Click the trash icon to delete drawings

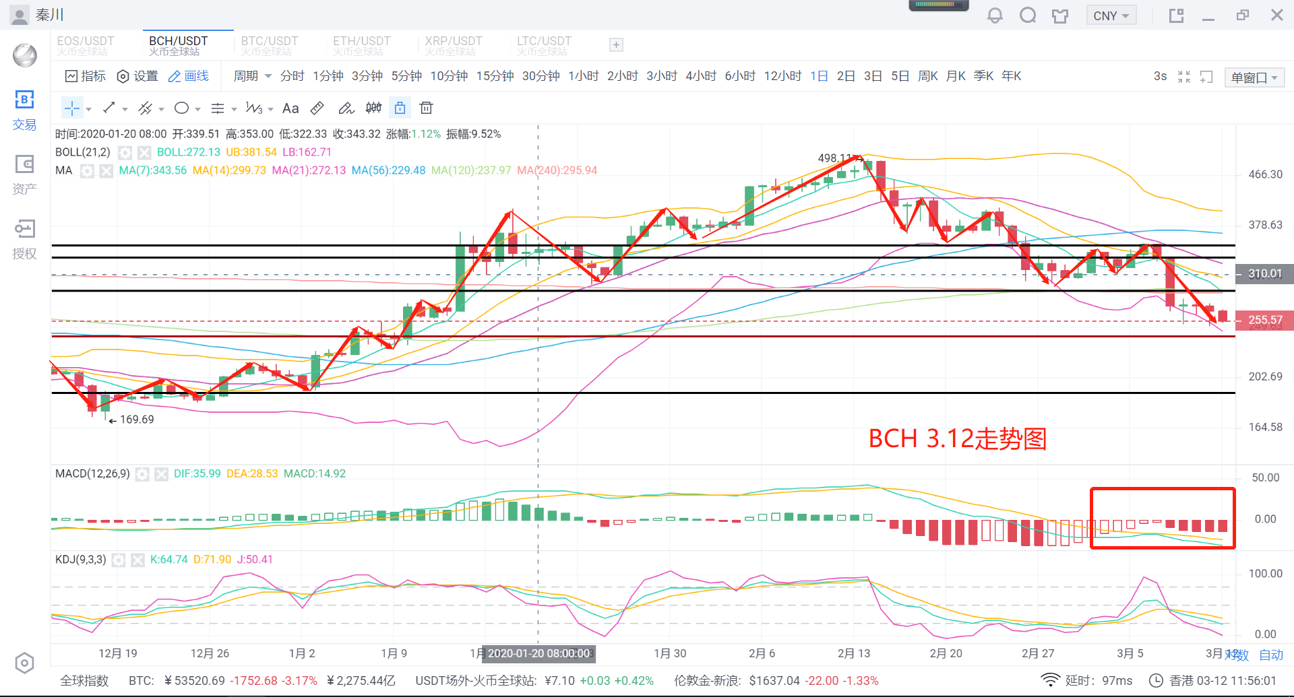point(426,108)
